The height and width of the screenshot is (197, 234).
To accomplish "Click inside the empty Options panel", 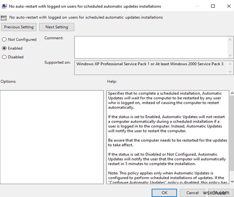I will pos(52,137).
